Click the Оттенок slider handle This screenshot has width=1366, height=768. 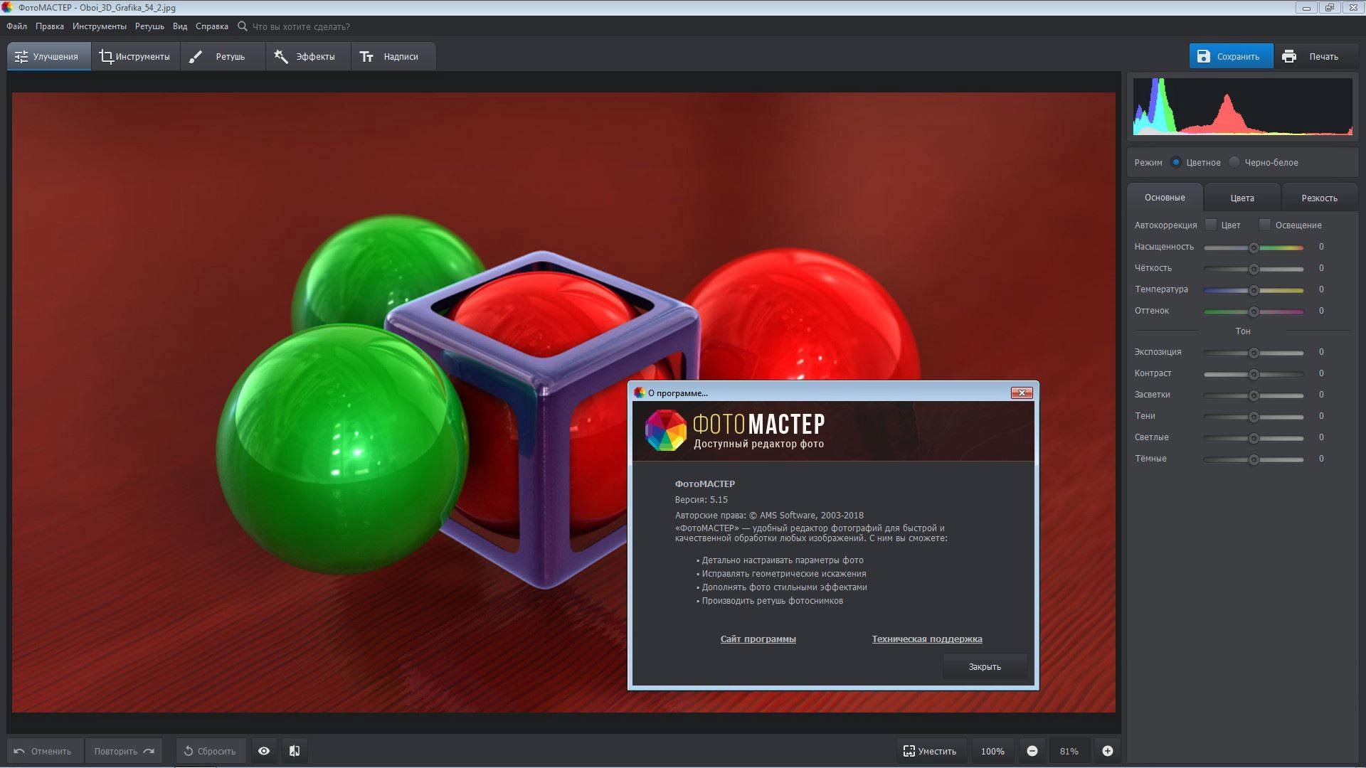coord(1254,311)
